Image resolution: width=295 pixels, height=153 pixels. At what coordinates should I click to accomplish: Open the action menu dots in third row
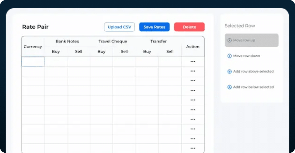point(193,81)
